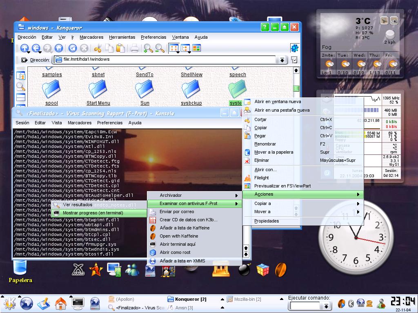Screen dimensions: 418x313
Task: Click Konqueror help question mark button
Action: coord(265,27)
